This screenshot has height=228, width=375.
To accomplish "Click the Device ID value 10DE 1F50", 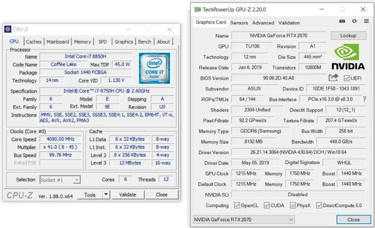I will [336, 88].
